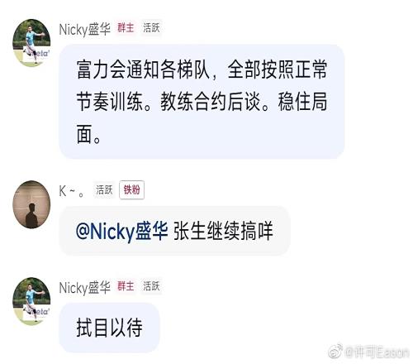Open Nicky盛华's avatar beside 拭目以待 message
The image size is (413, 364).
coord(31,301)
